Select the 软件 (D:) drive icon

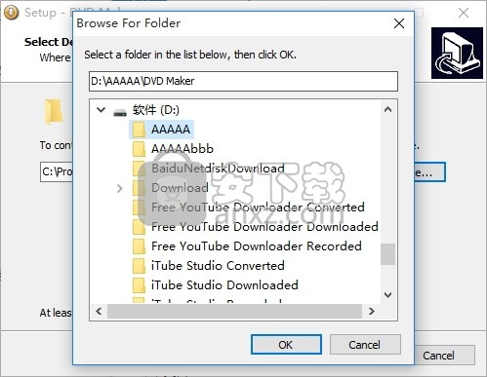coord(120,112)
